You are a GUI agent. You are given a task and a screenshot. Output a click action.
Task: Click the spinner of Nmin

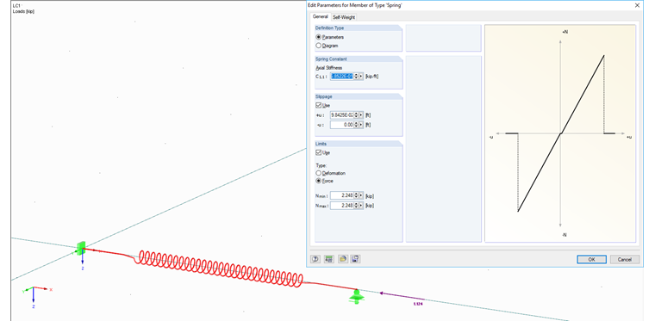point(356,195)
